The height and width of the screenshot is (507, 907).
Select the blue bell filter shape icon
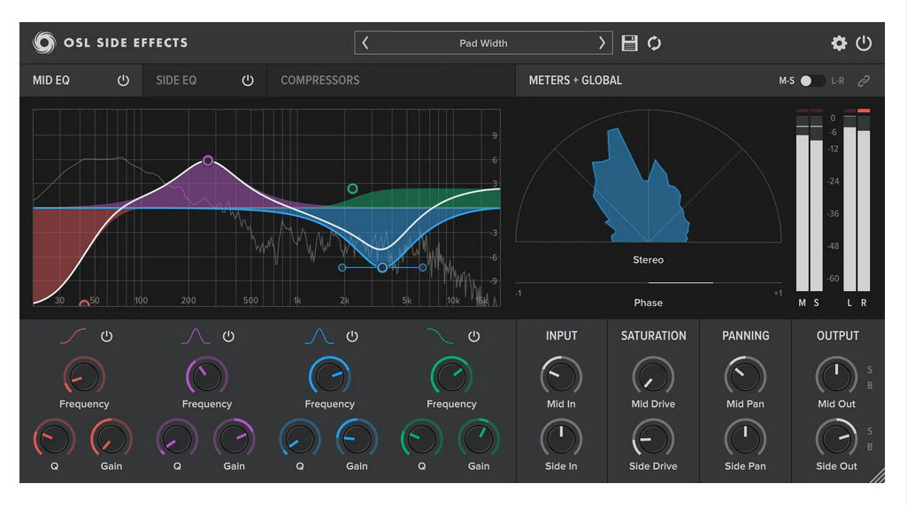(x=319, y=336)
